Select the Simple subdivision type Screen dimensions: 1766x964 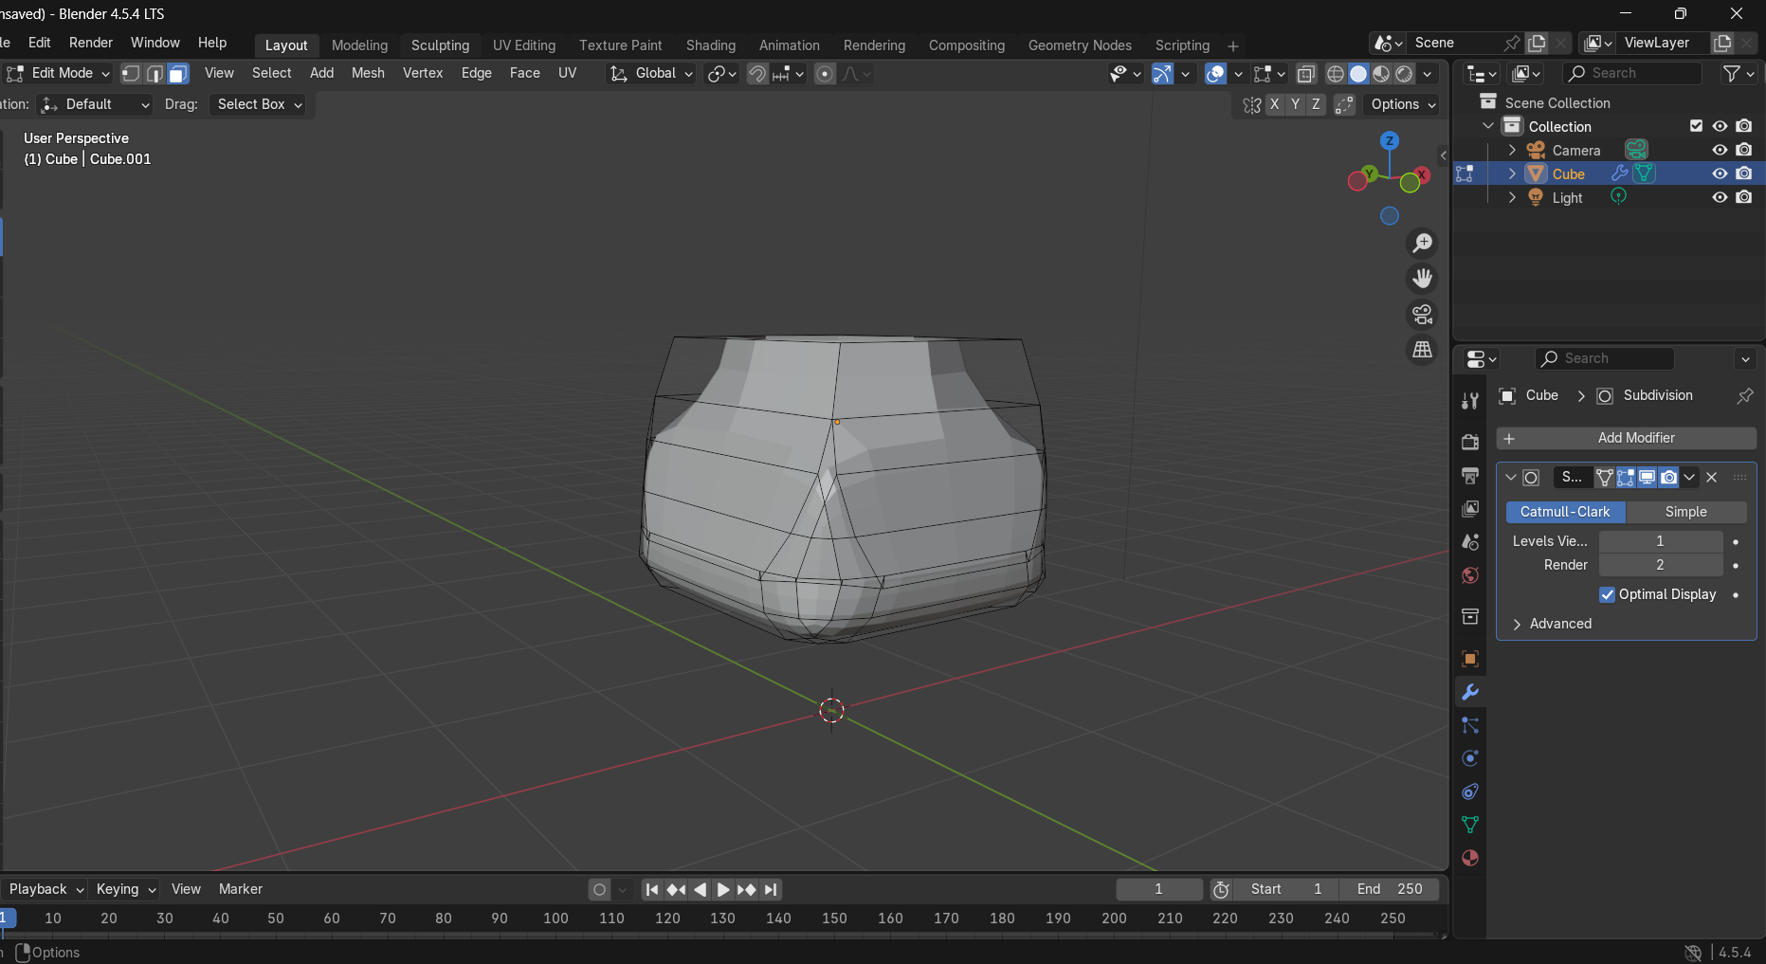tap(1685, 512)
